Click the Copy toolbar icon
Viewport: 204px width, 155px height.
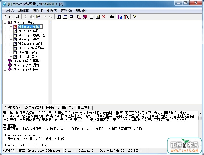coord(32,17)
